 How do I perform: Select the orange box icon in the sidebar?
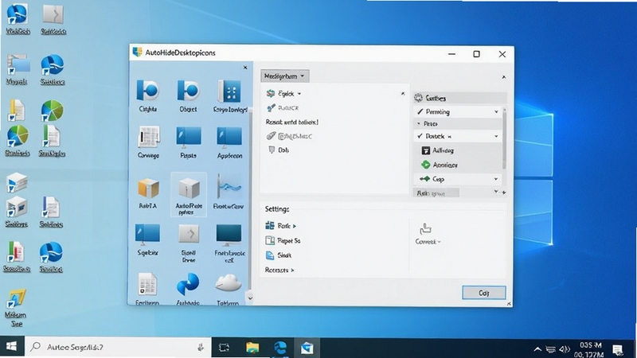[148, 188]
